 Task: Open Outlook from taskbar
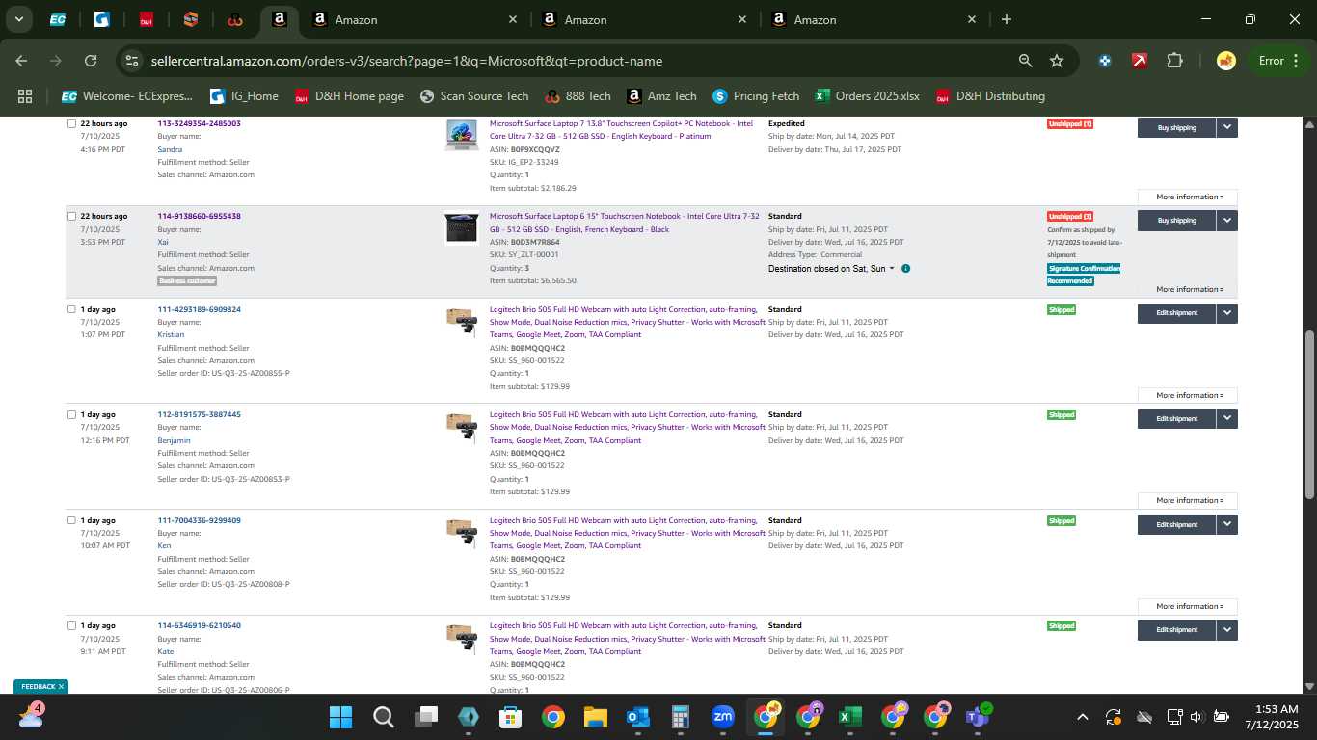[x=637, y=717]
